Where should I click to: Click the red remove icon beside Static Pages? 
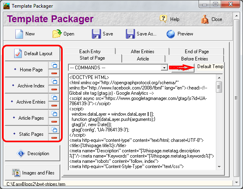(x=54, y=137)
